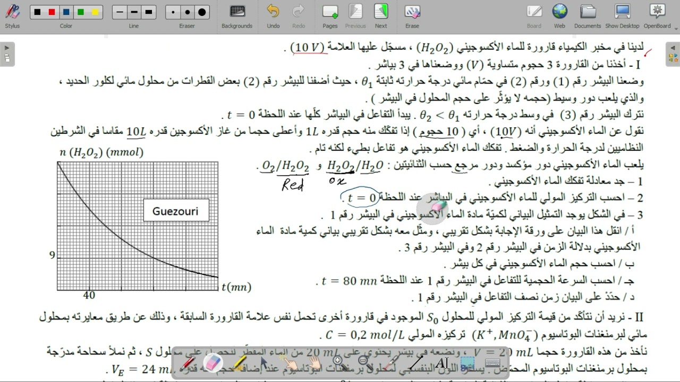This screenshot has width=680, height=382.
Task: Set thick line width
Action: pos(149,12)
